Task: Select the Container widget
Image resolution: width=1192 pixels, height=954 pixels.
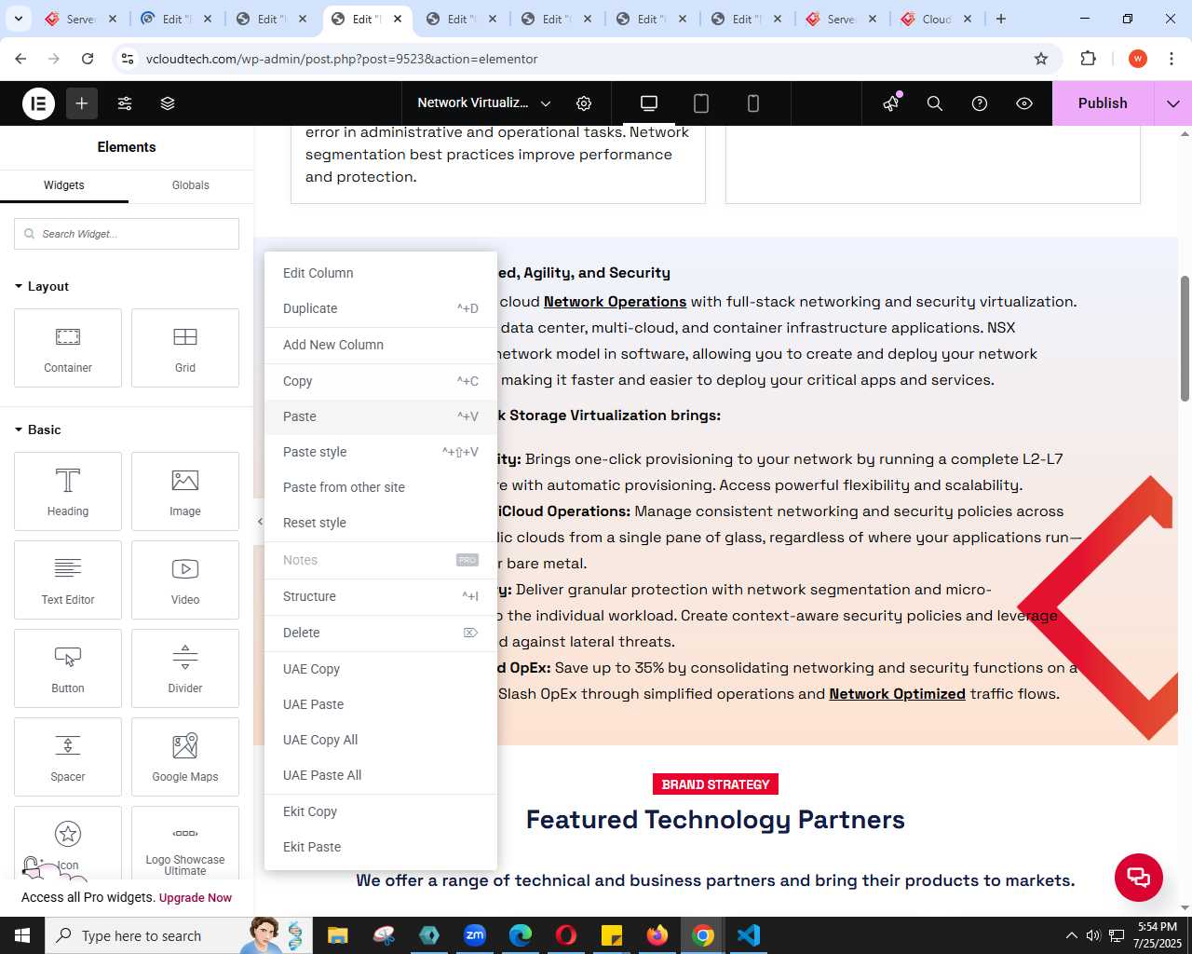Action: point(68,348)
